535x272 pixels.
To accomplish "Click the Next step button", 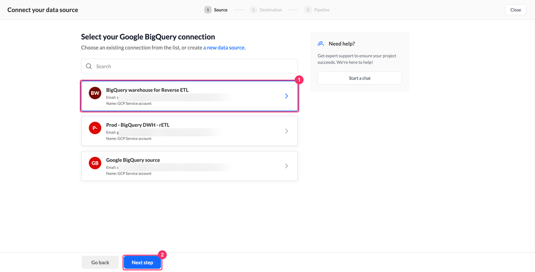I will [142, 263].
